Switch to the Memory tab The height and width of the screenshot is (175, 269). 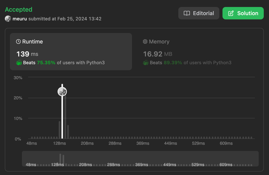(187, 51)
